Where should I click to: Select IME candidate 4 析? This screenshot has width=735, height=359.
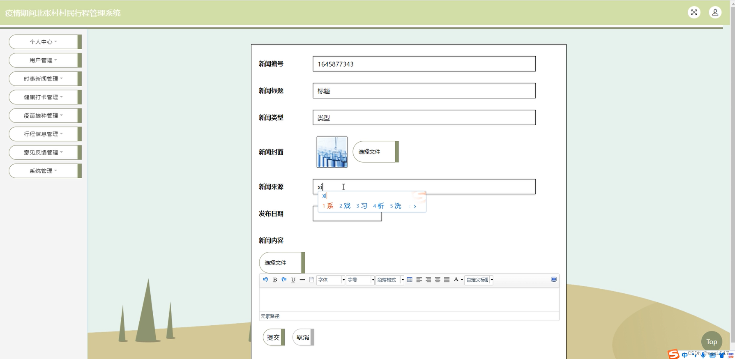378,206
